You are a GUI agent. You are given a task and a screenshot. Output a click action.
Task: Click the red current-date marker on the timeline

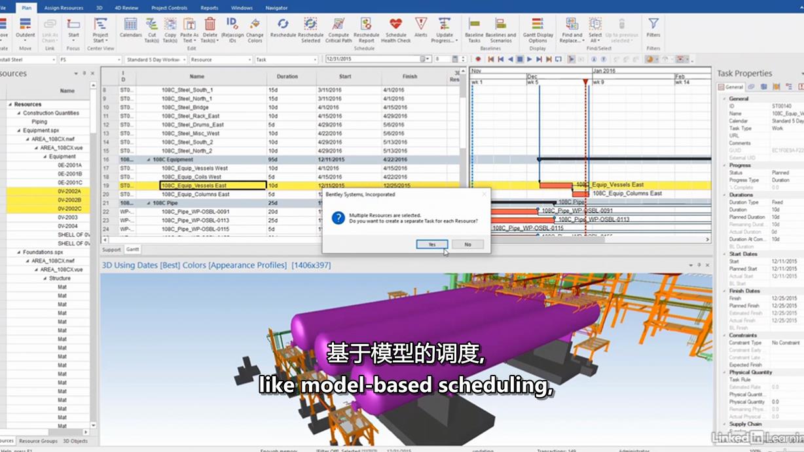(x=585, y=82)
